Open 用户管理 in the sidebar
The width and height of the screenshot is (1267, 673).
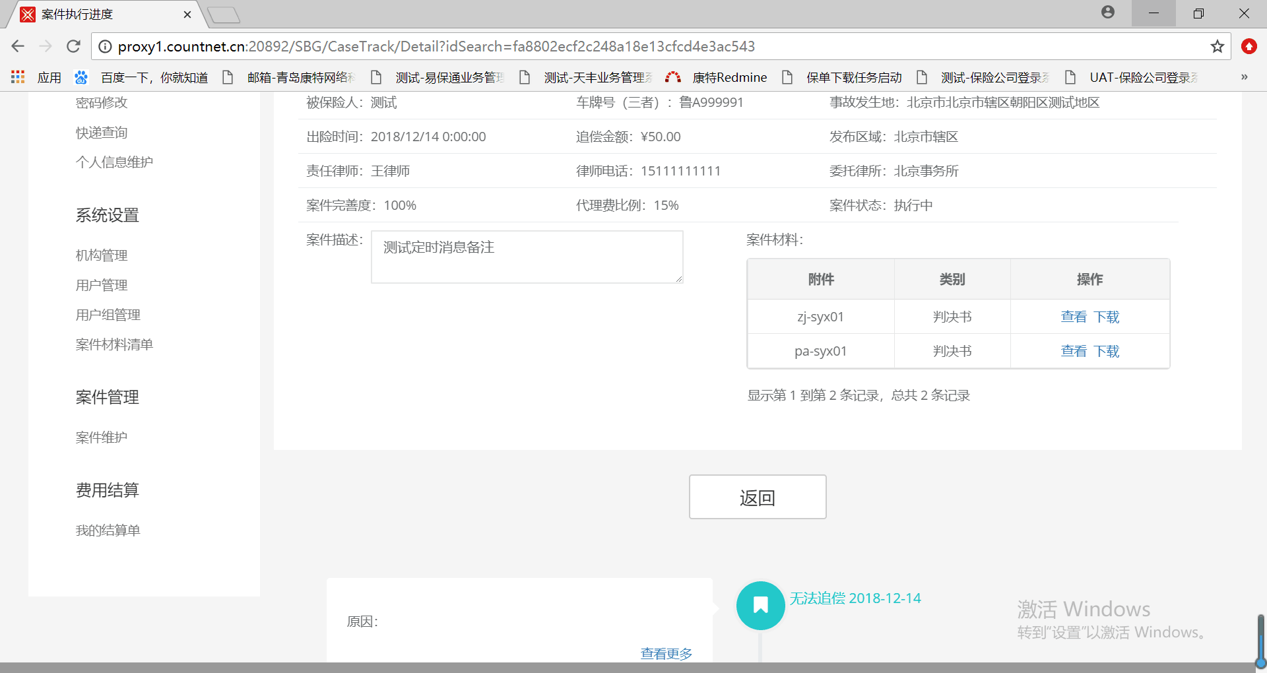pyautogui.click(x=102, y=285)
